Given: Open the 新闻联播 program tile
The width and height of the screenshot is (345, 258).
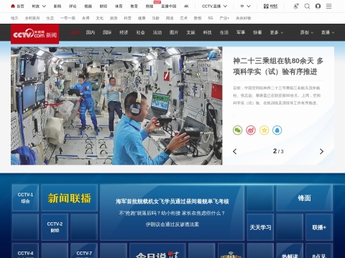Looking at the screenshot, I should click(70, 198).
